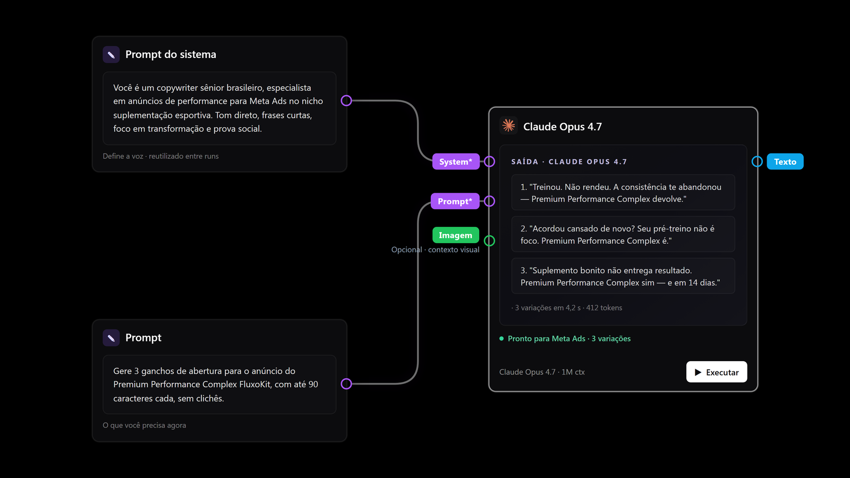Click '3 variações em 4,2 s · 412 tokens'
Screen dimensions: 850x478
point(568,308)
